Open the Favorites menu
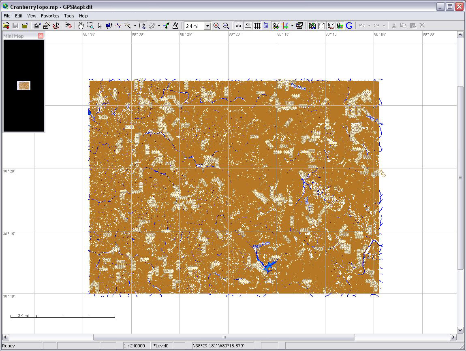Screen dimensions: 466x351 [x=50, y=16]
